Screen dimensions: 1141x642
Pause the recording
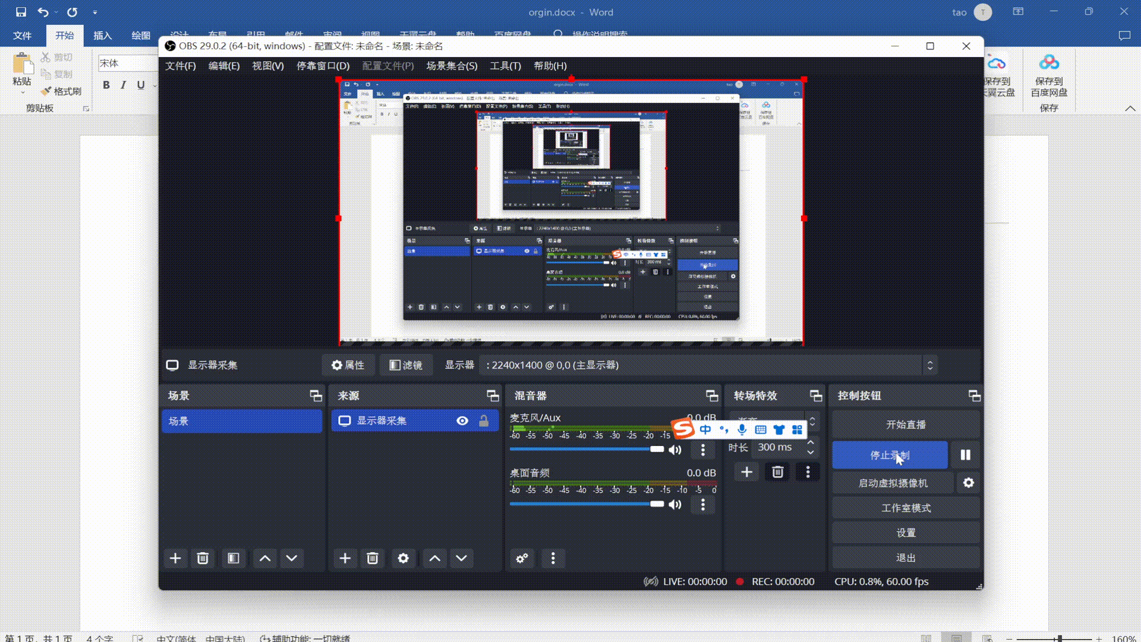[966, 455]
